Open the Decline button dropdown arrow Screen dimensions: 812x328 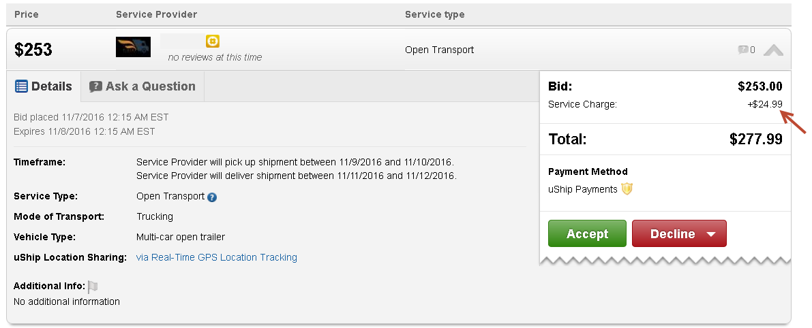pos(711,234)
